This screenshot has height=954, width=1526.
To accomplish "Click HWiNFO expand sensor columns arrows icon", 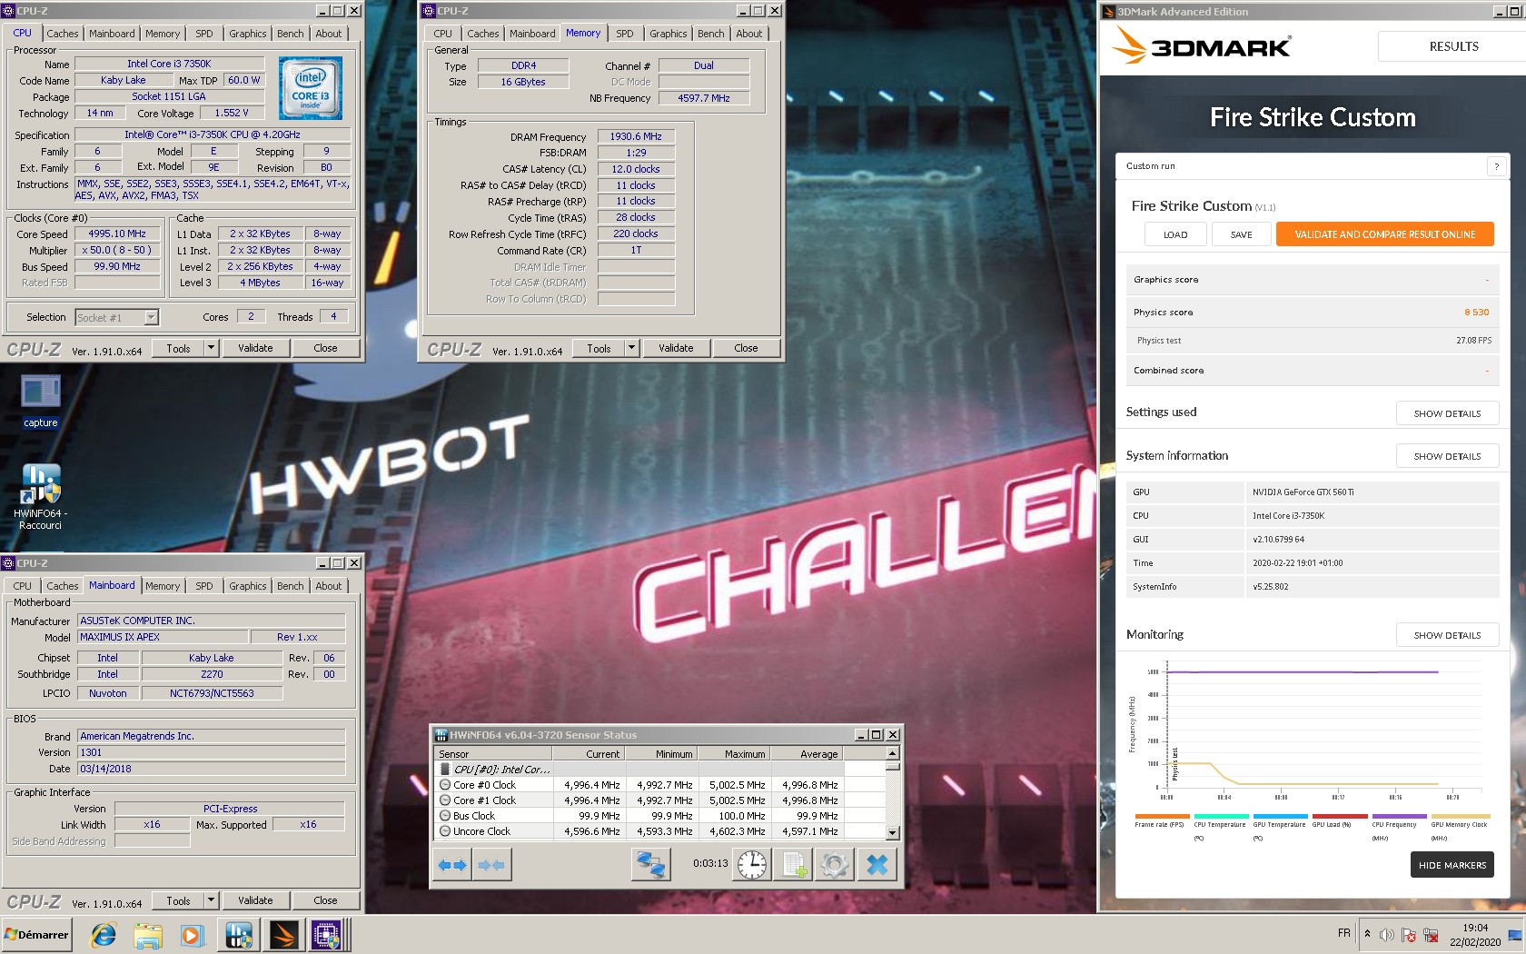I will pyautogui.click(x=452, y=864).
